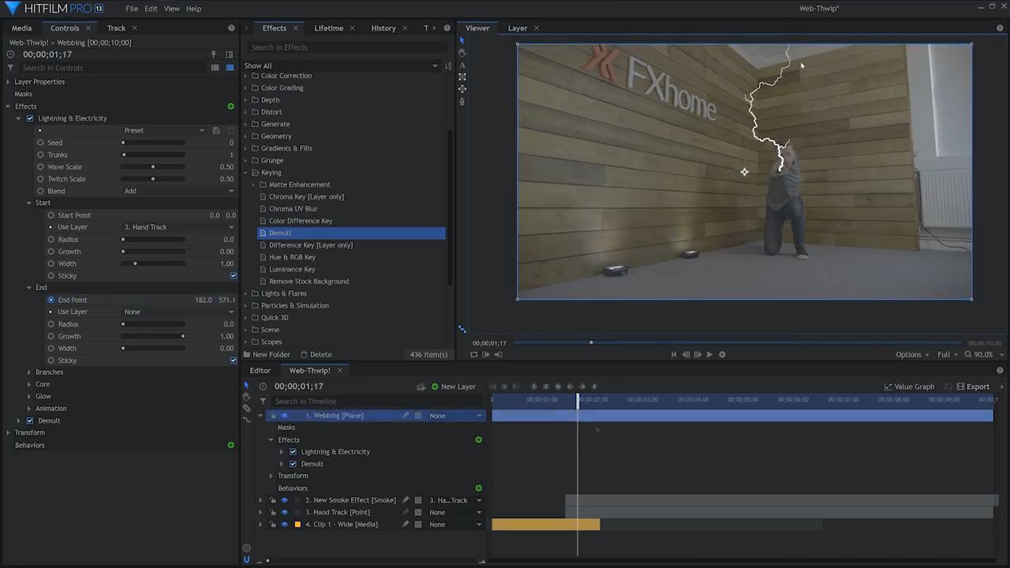The width and height of the screenshot is (1010, 568).
Task: Create a New Layer in timeline
Action: (x=453, y=387)
